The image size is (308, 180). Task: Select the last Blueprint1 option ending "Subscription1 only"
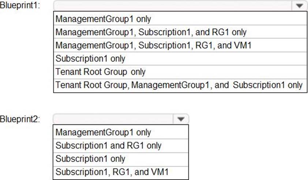tap(179, 85)
